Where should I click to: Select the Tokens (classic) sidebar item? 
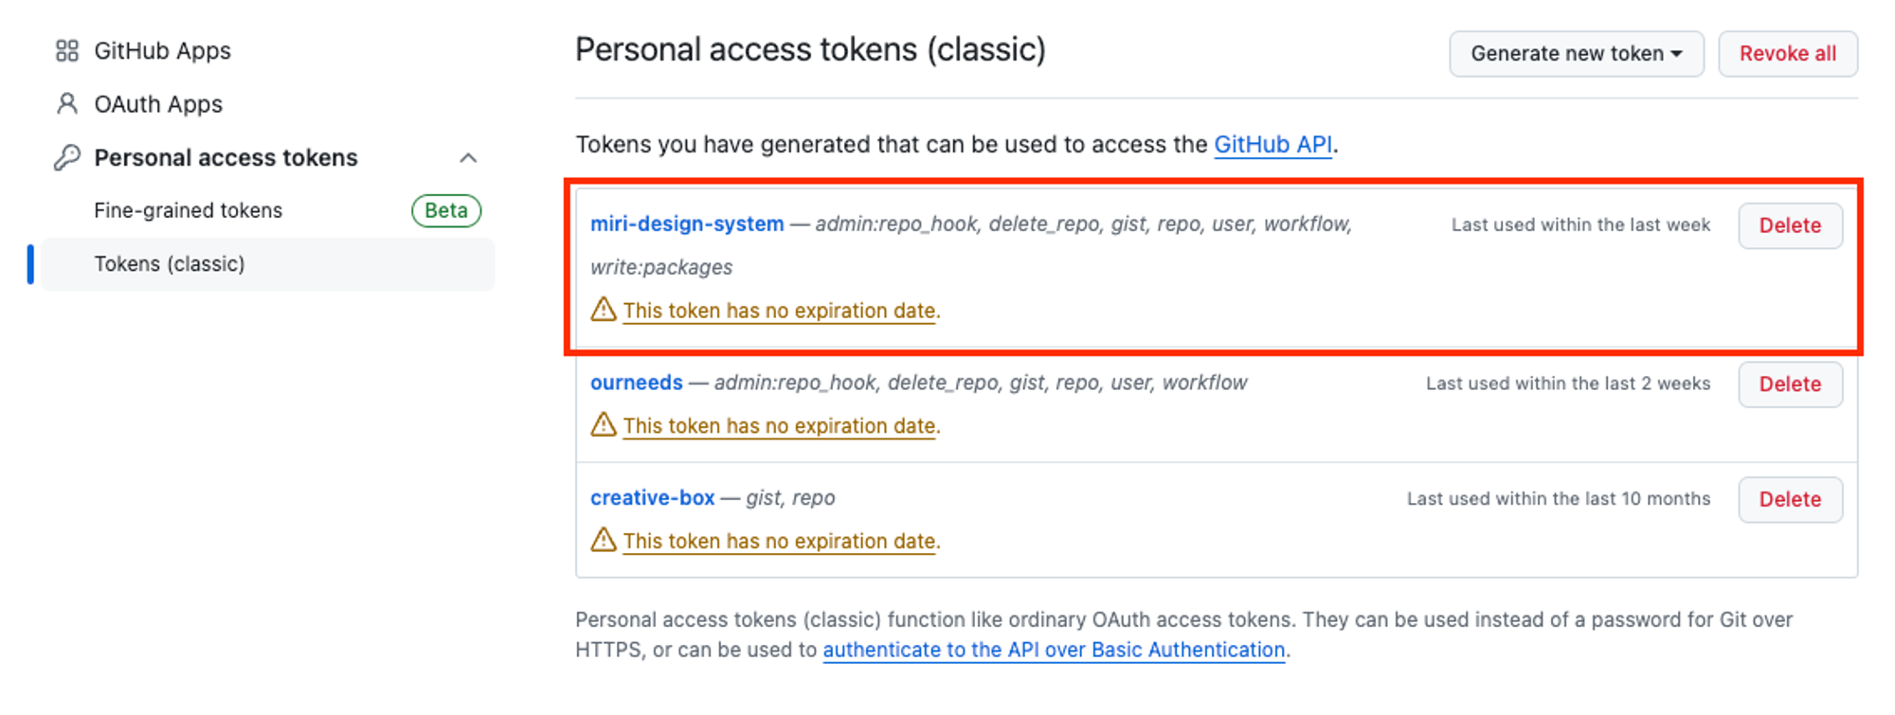[x=169, y=264]
